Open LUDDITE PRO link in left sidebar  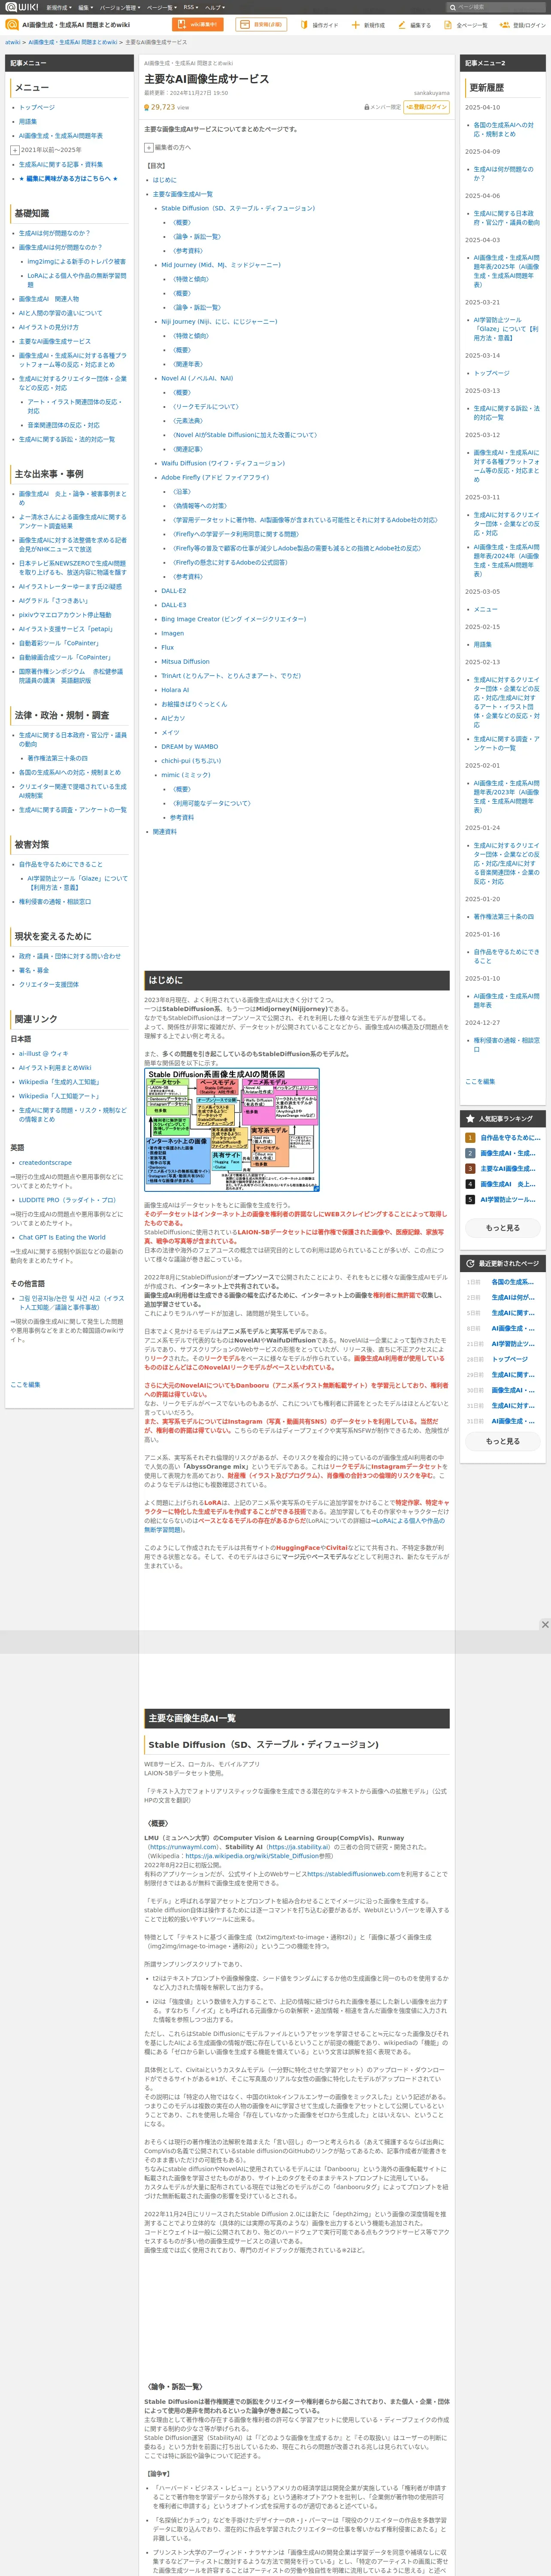click(67, 1200)
